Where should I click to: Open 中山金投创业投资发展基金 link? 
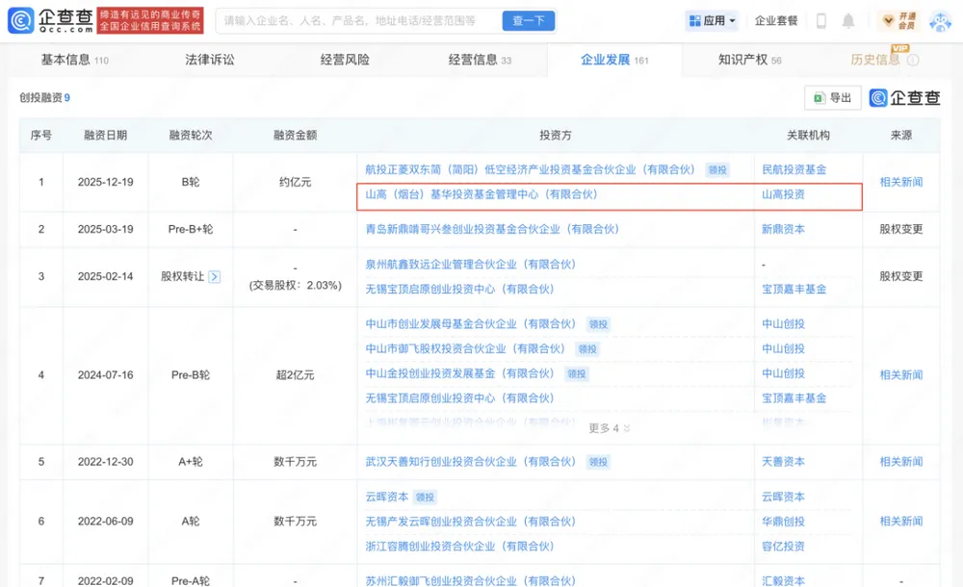tap(459, 373)
